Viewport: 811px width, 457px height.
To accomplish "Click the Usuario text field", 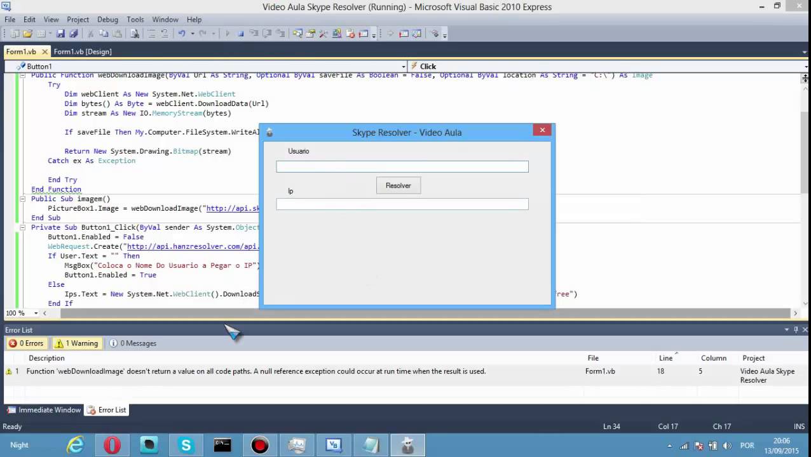I will (402, 166).
